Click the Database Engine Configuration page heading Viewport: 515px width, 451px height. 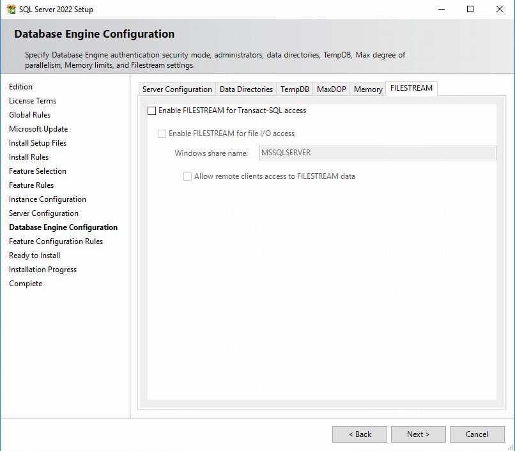pyautogui.click(x=95, y=34)
